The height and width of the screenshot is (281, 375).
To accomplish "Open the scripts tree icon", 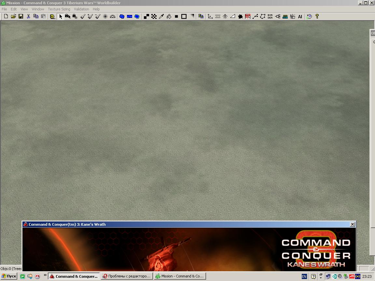I will click(x=278, y=16).
